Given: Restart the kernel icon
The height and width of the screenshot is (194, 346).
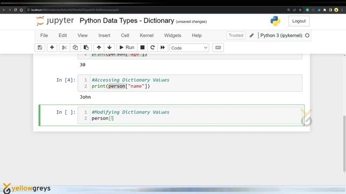Looking at the screenshot, I should 152,47.
